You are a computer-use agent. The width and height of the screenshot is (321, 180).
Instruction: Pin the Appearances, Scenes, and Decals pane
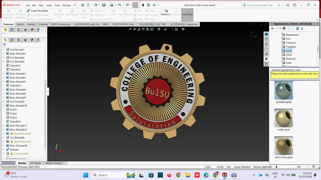click(317, 24)
